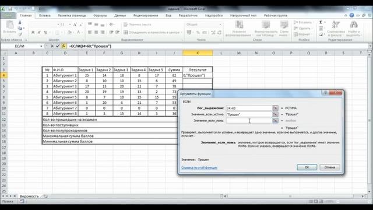
Task: Open Find and Select (Найти и выделить)
Action: [x=353, y=29]
